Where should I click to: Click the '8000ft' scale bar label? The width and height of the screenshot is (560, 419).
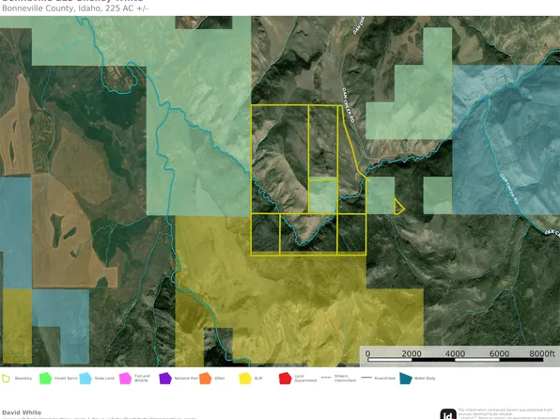[x=542, y=353]
